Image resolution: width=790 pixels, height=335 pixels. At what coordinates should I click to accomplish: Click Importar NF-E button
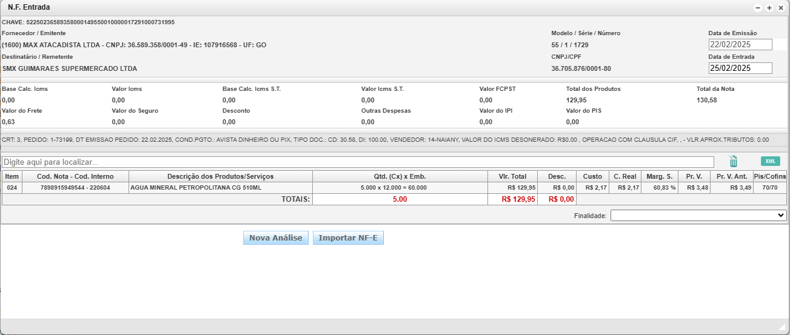click(x=348, y=238)
